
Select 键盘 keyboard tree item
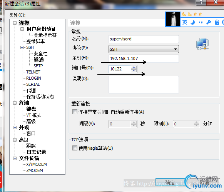pyautogui.click(x=31, y=109)
